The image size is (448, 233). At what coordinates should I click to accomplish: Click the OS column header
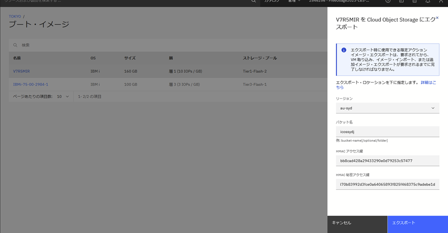click(93, 58)
